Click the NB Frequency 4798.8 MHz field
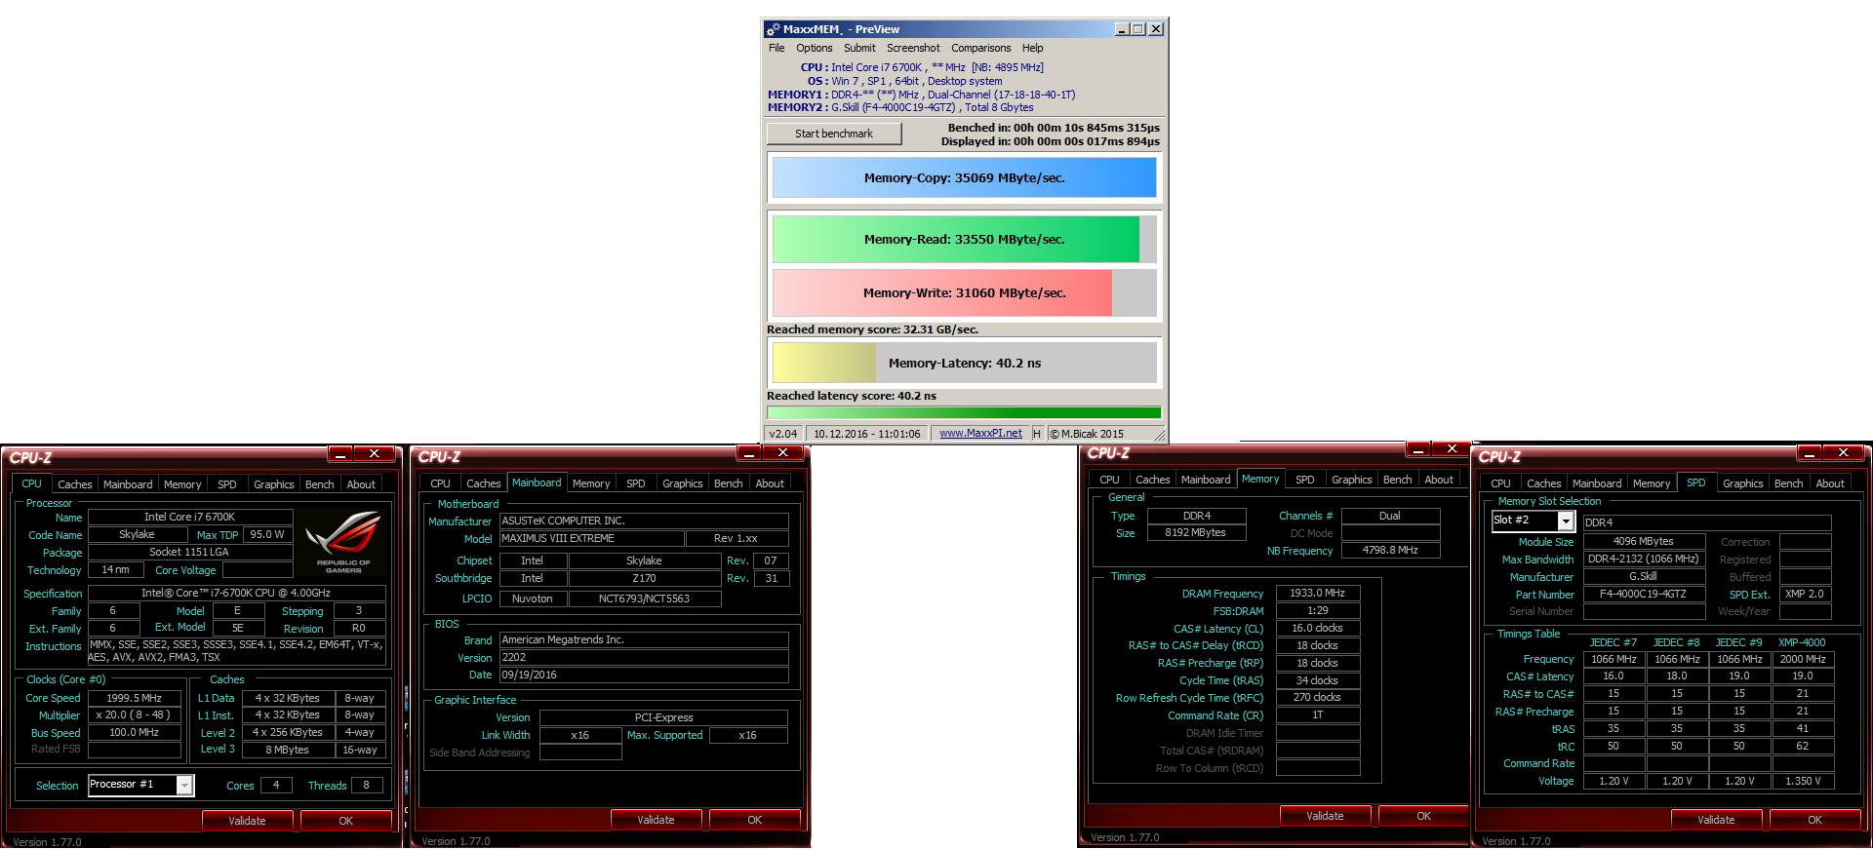The width and height of the screenshot is (1873, 849). [x=1390, y=551]
